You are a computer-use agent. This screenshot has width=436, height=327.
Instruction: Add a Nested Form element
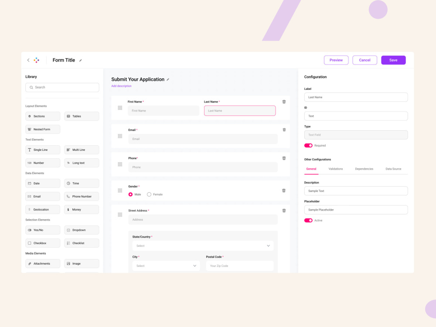tap(43, 129)
